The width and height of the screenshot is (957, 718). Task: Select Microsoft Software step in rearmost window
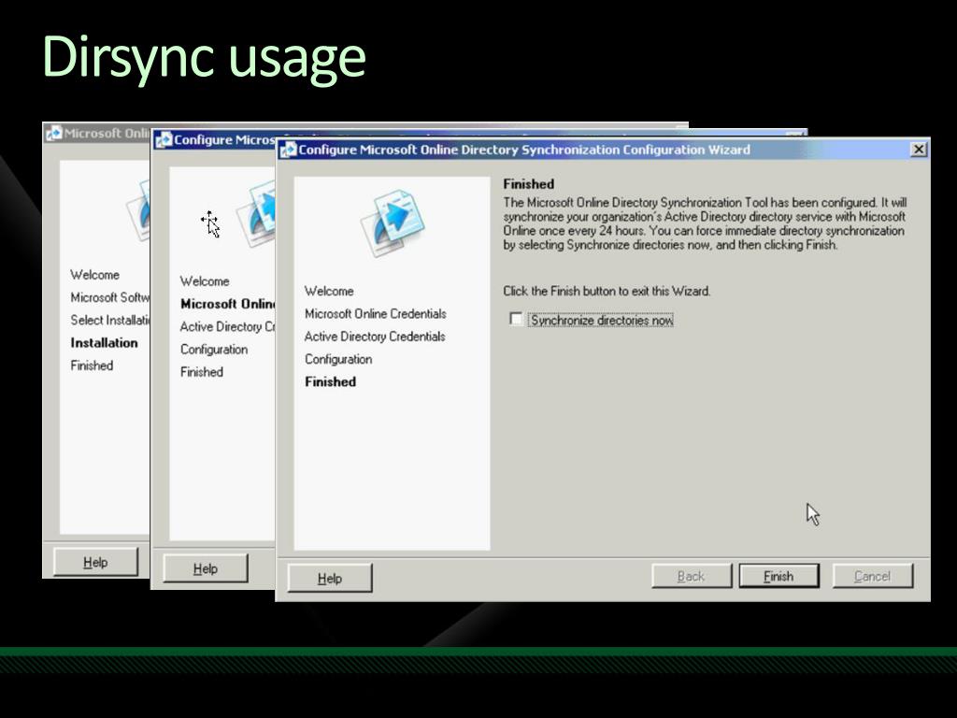[109, 297]
